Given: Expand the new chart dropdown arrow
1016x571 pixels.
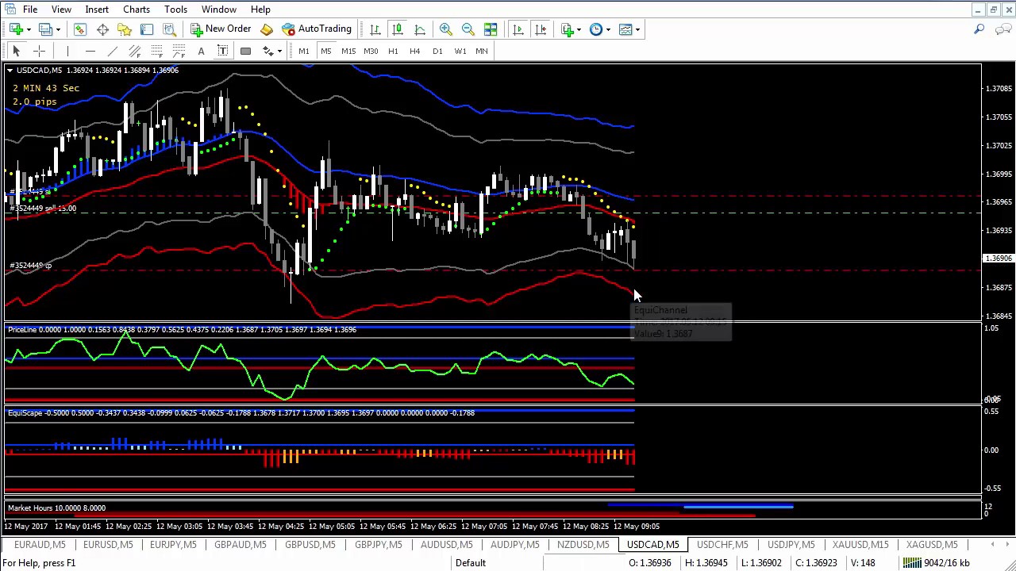Looking at the screenshot, I should click(29, 30).
